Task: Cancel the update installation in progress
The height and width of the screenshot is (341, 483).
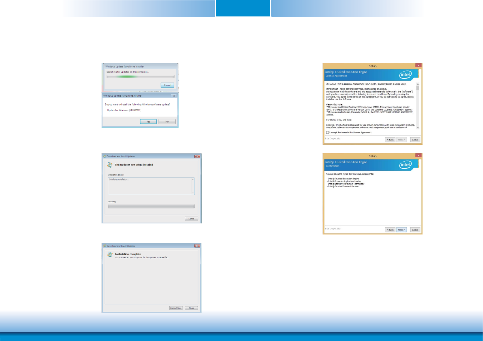Action: [191, 218]
